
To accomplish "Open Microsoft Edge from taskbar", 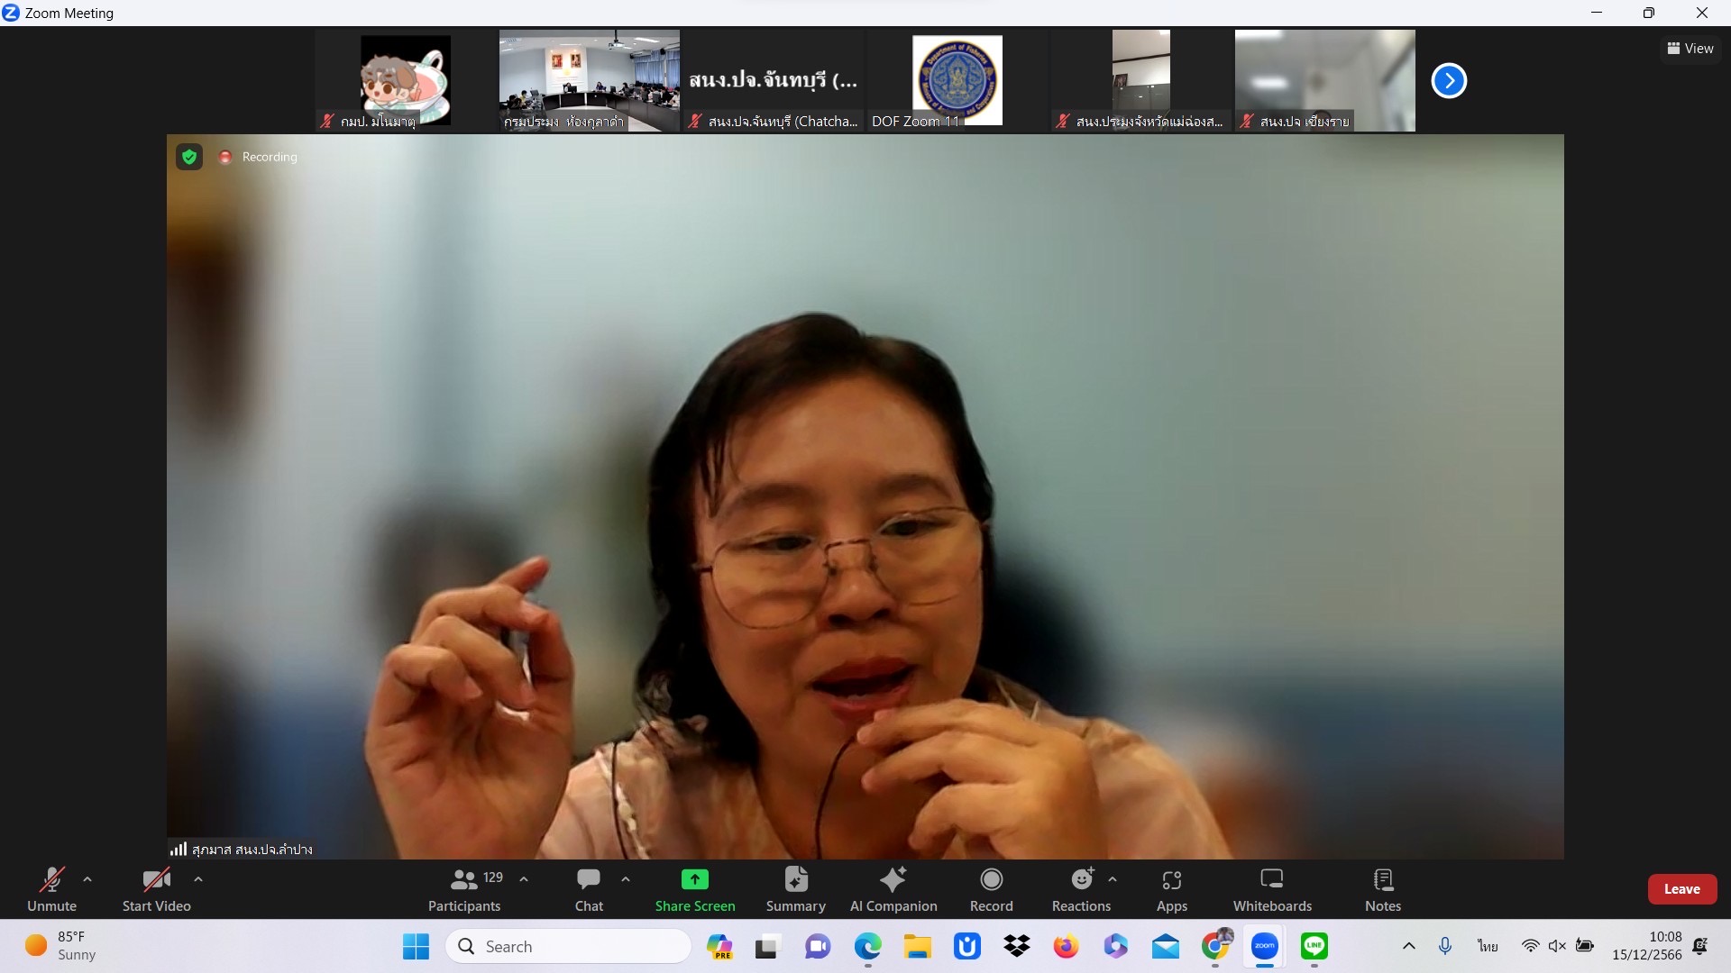I will point(867,946).
